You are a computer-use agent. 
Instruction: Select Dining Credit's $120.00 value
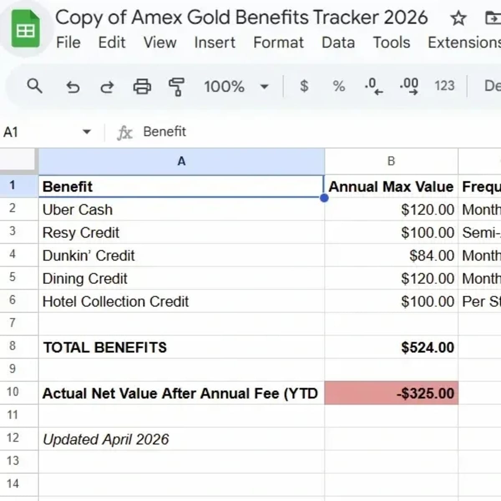(391, 278)
